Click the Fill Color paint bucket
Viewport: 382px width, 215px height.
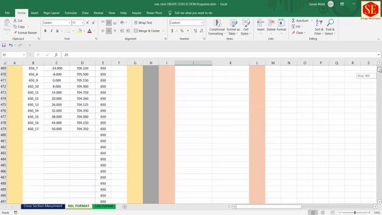pos(80,31)
